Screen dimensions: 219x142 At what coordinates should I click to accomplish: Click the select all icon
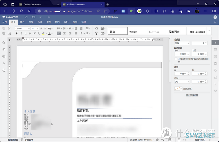point(9,33)
